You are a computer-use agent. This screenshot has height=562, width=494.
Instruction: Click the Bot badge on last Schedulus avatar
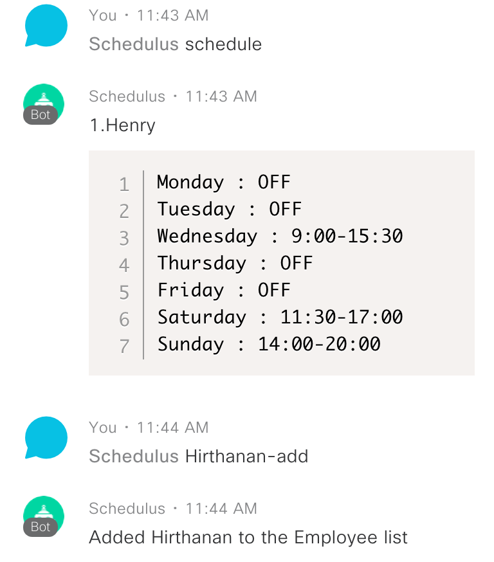click(x=40, y=527)
